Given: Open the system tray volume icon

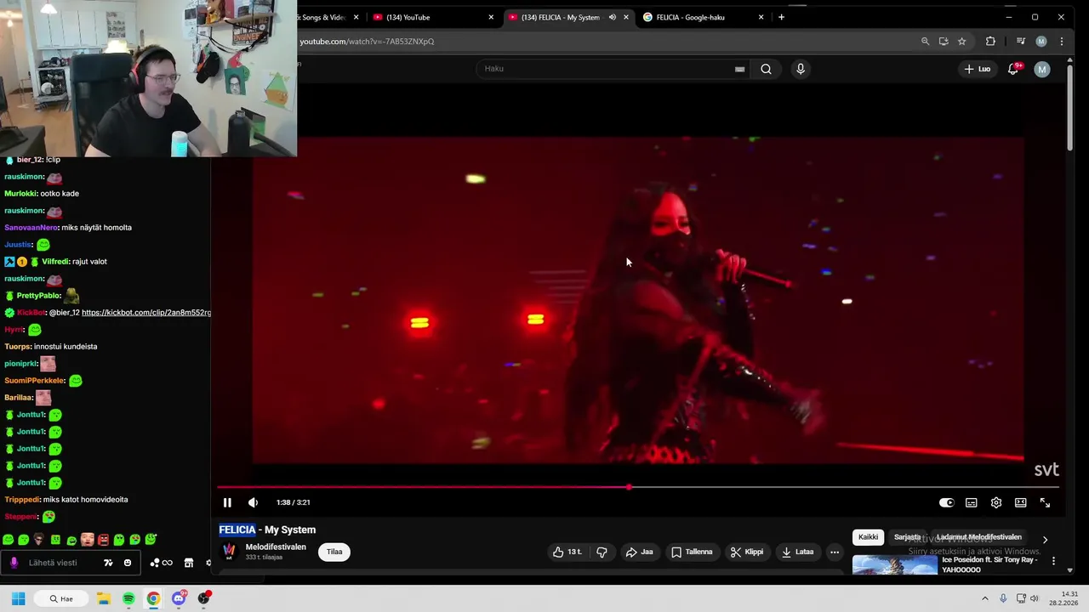Looking at the screenshot, I should point(1035,598).
